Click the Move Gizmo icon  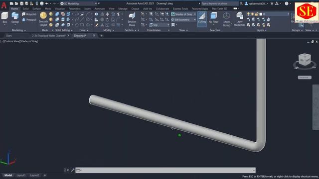point(226,19)
